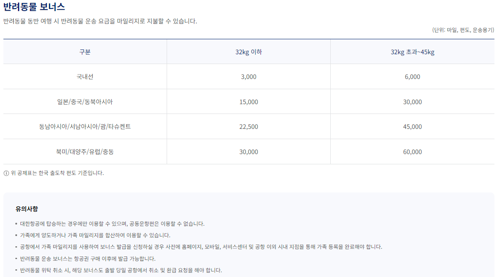Click the (단위: 마일, 편도, 운송용기) unit label

point(463,28)
